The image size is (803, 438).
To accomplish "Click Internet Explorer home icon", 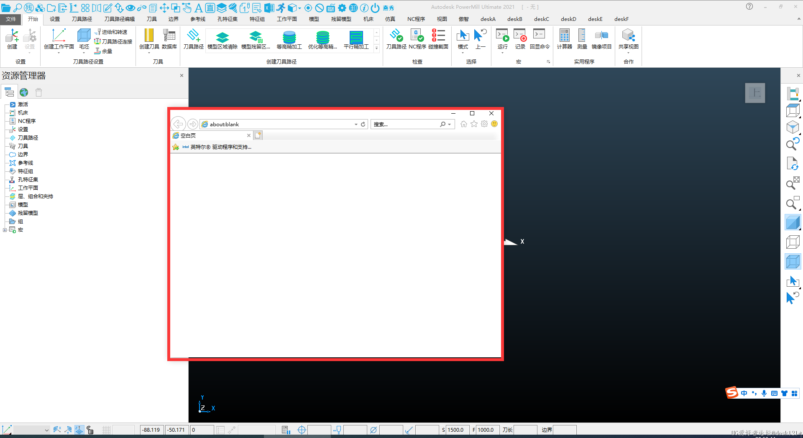I will (x=463, y=124).
